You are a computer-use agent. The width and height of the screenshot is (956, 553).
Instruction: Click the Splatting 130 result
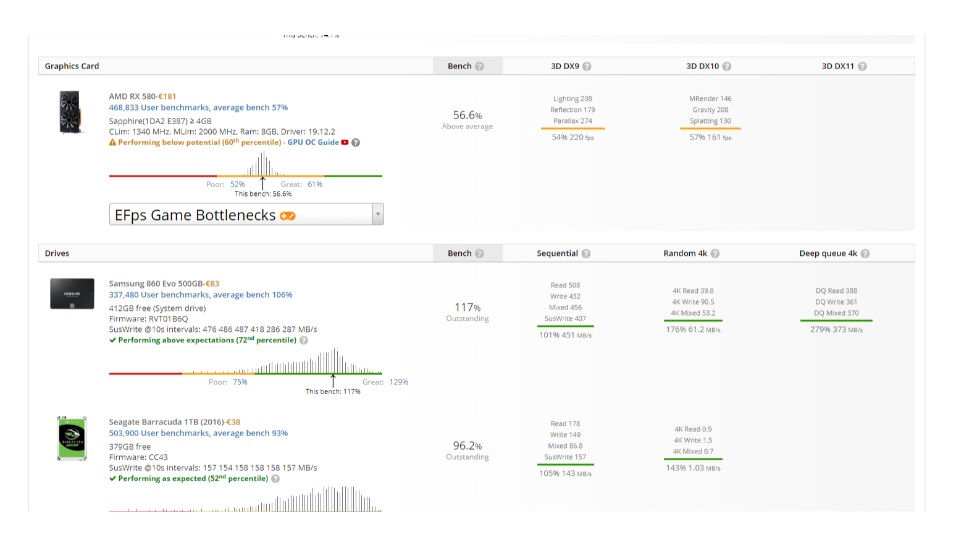click(710, 121)
